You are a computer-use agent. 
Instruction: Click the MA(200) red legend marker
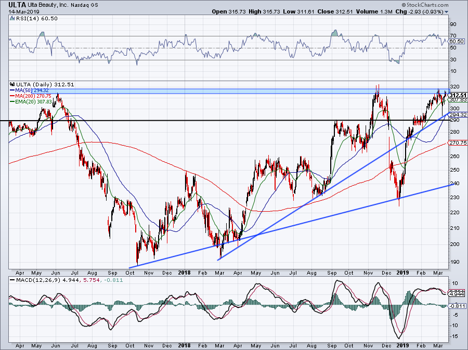12,96
